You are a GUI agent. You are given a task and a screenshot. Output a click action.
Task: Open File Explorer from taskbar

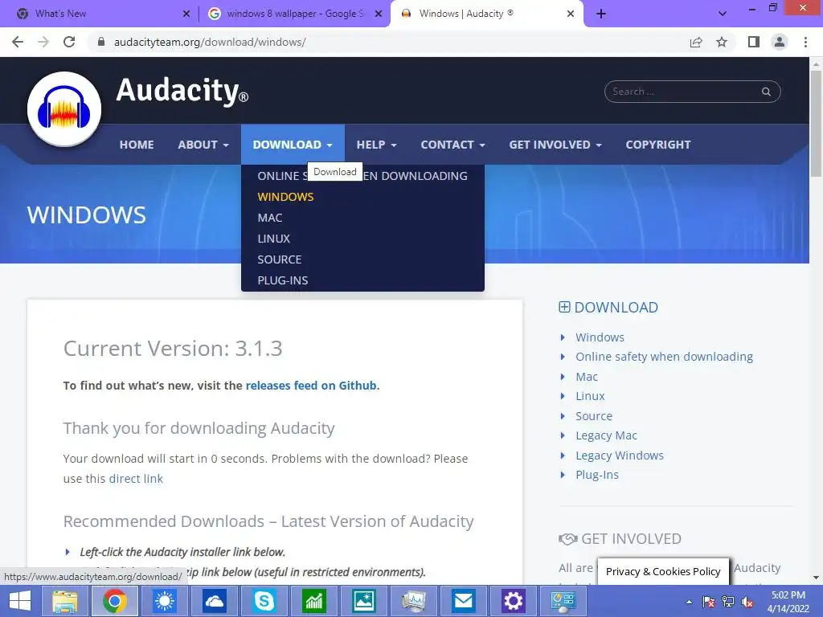pyautogui.click(x=64, y=601)
